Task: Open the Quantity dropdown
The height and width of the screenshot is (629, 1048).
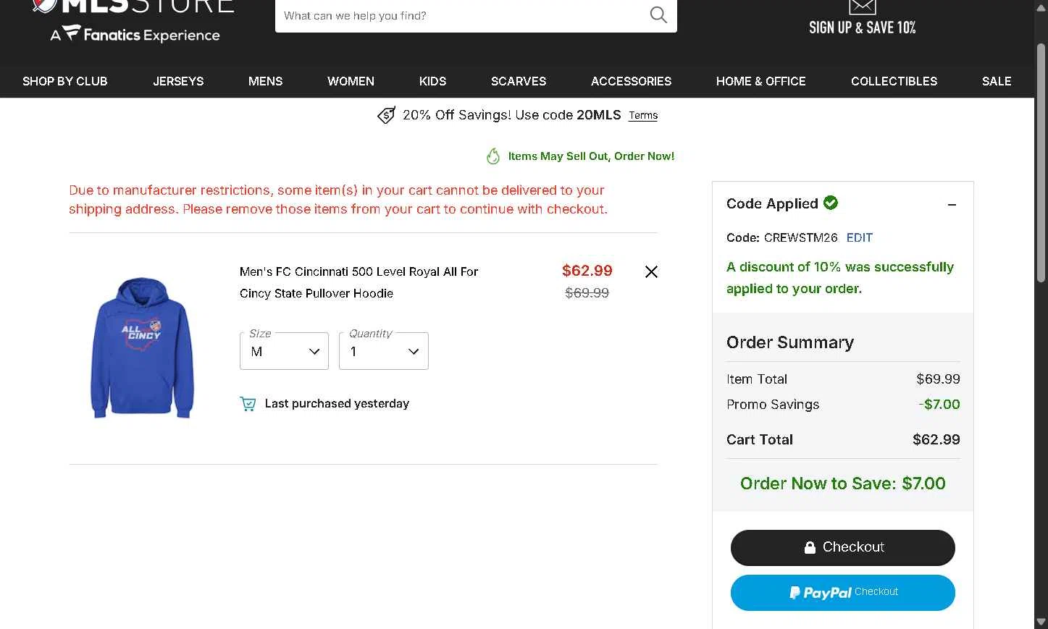Action: 383,351
